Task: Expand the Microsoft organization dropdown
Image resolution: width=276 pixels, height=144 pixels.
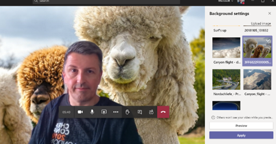Action: [225, 1]
